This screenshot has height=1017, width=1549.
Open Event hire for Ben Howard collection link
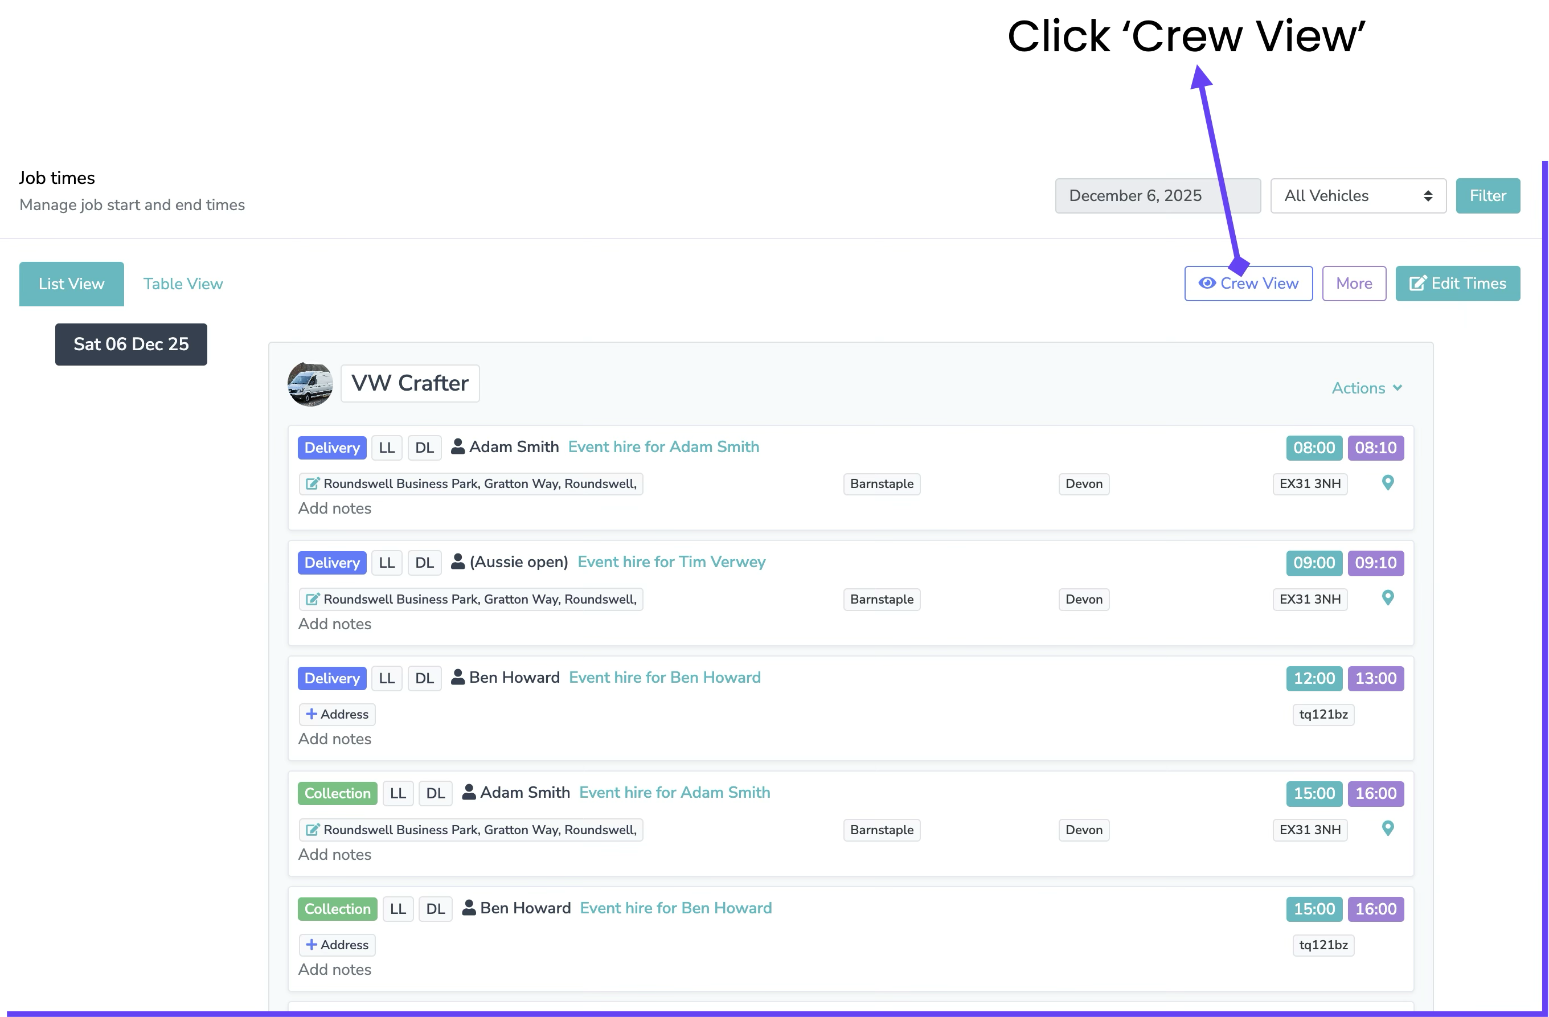click(x=675, y=908)
